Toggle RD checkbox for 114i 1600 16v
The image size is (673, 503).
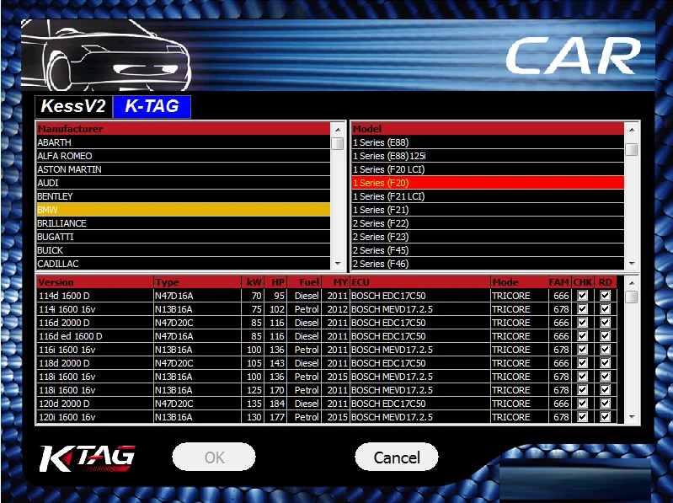(605, 309)
